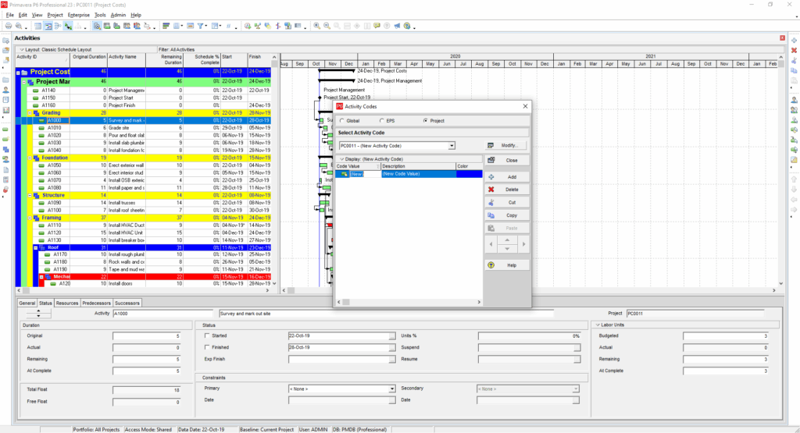Screen dimensions: 800x433
Task: Click the Timescale toolbar icon
Action: click(x=191, y=26)
